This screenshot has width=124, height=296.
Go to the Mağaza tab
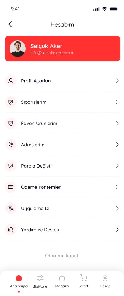[x=62, y=281]
